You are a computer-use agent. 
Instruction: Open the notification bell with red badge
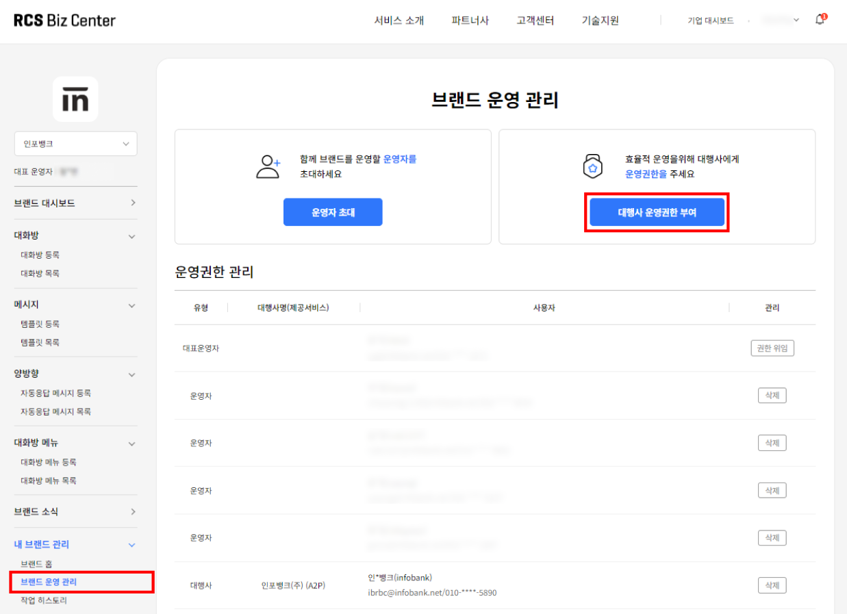pos(820,20)
